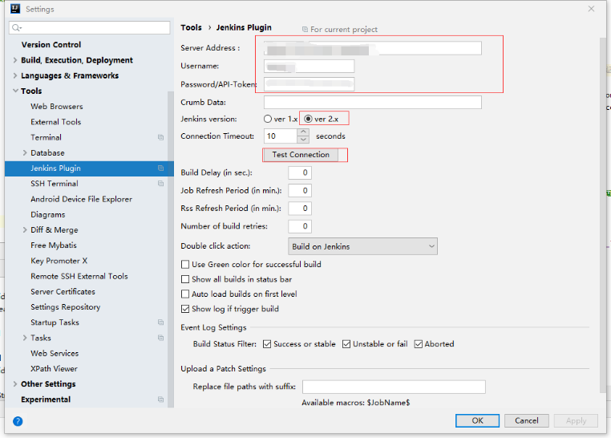Open Double click action dropdown
The image size is (611, 438).
(x=362, y=246)
